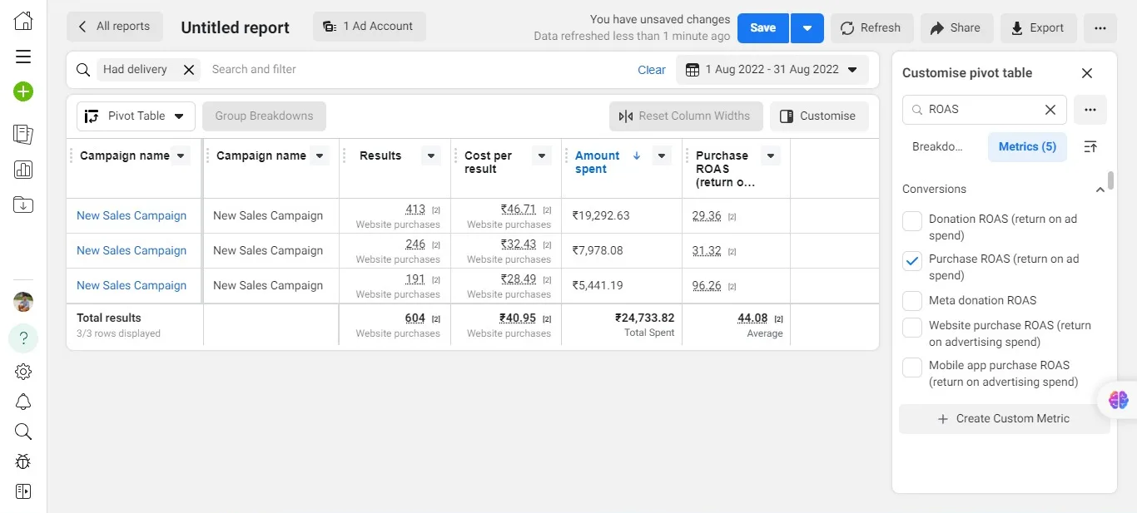Viewport: 1137px width, 513px height.
Task: Click the Save button
Action: coord(763,28)
